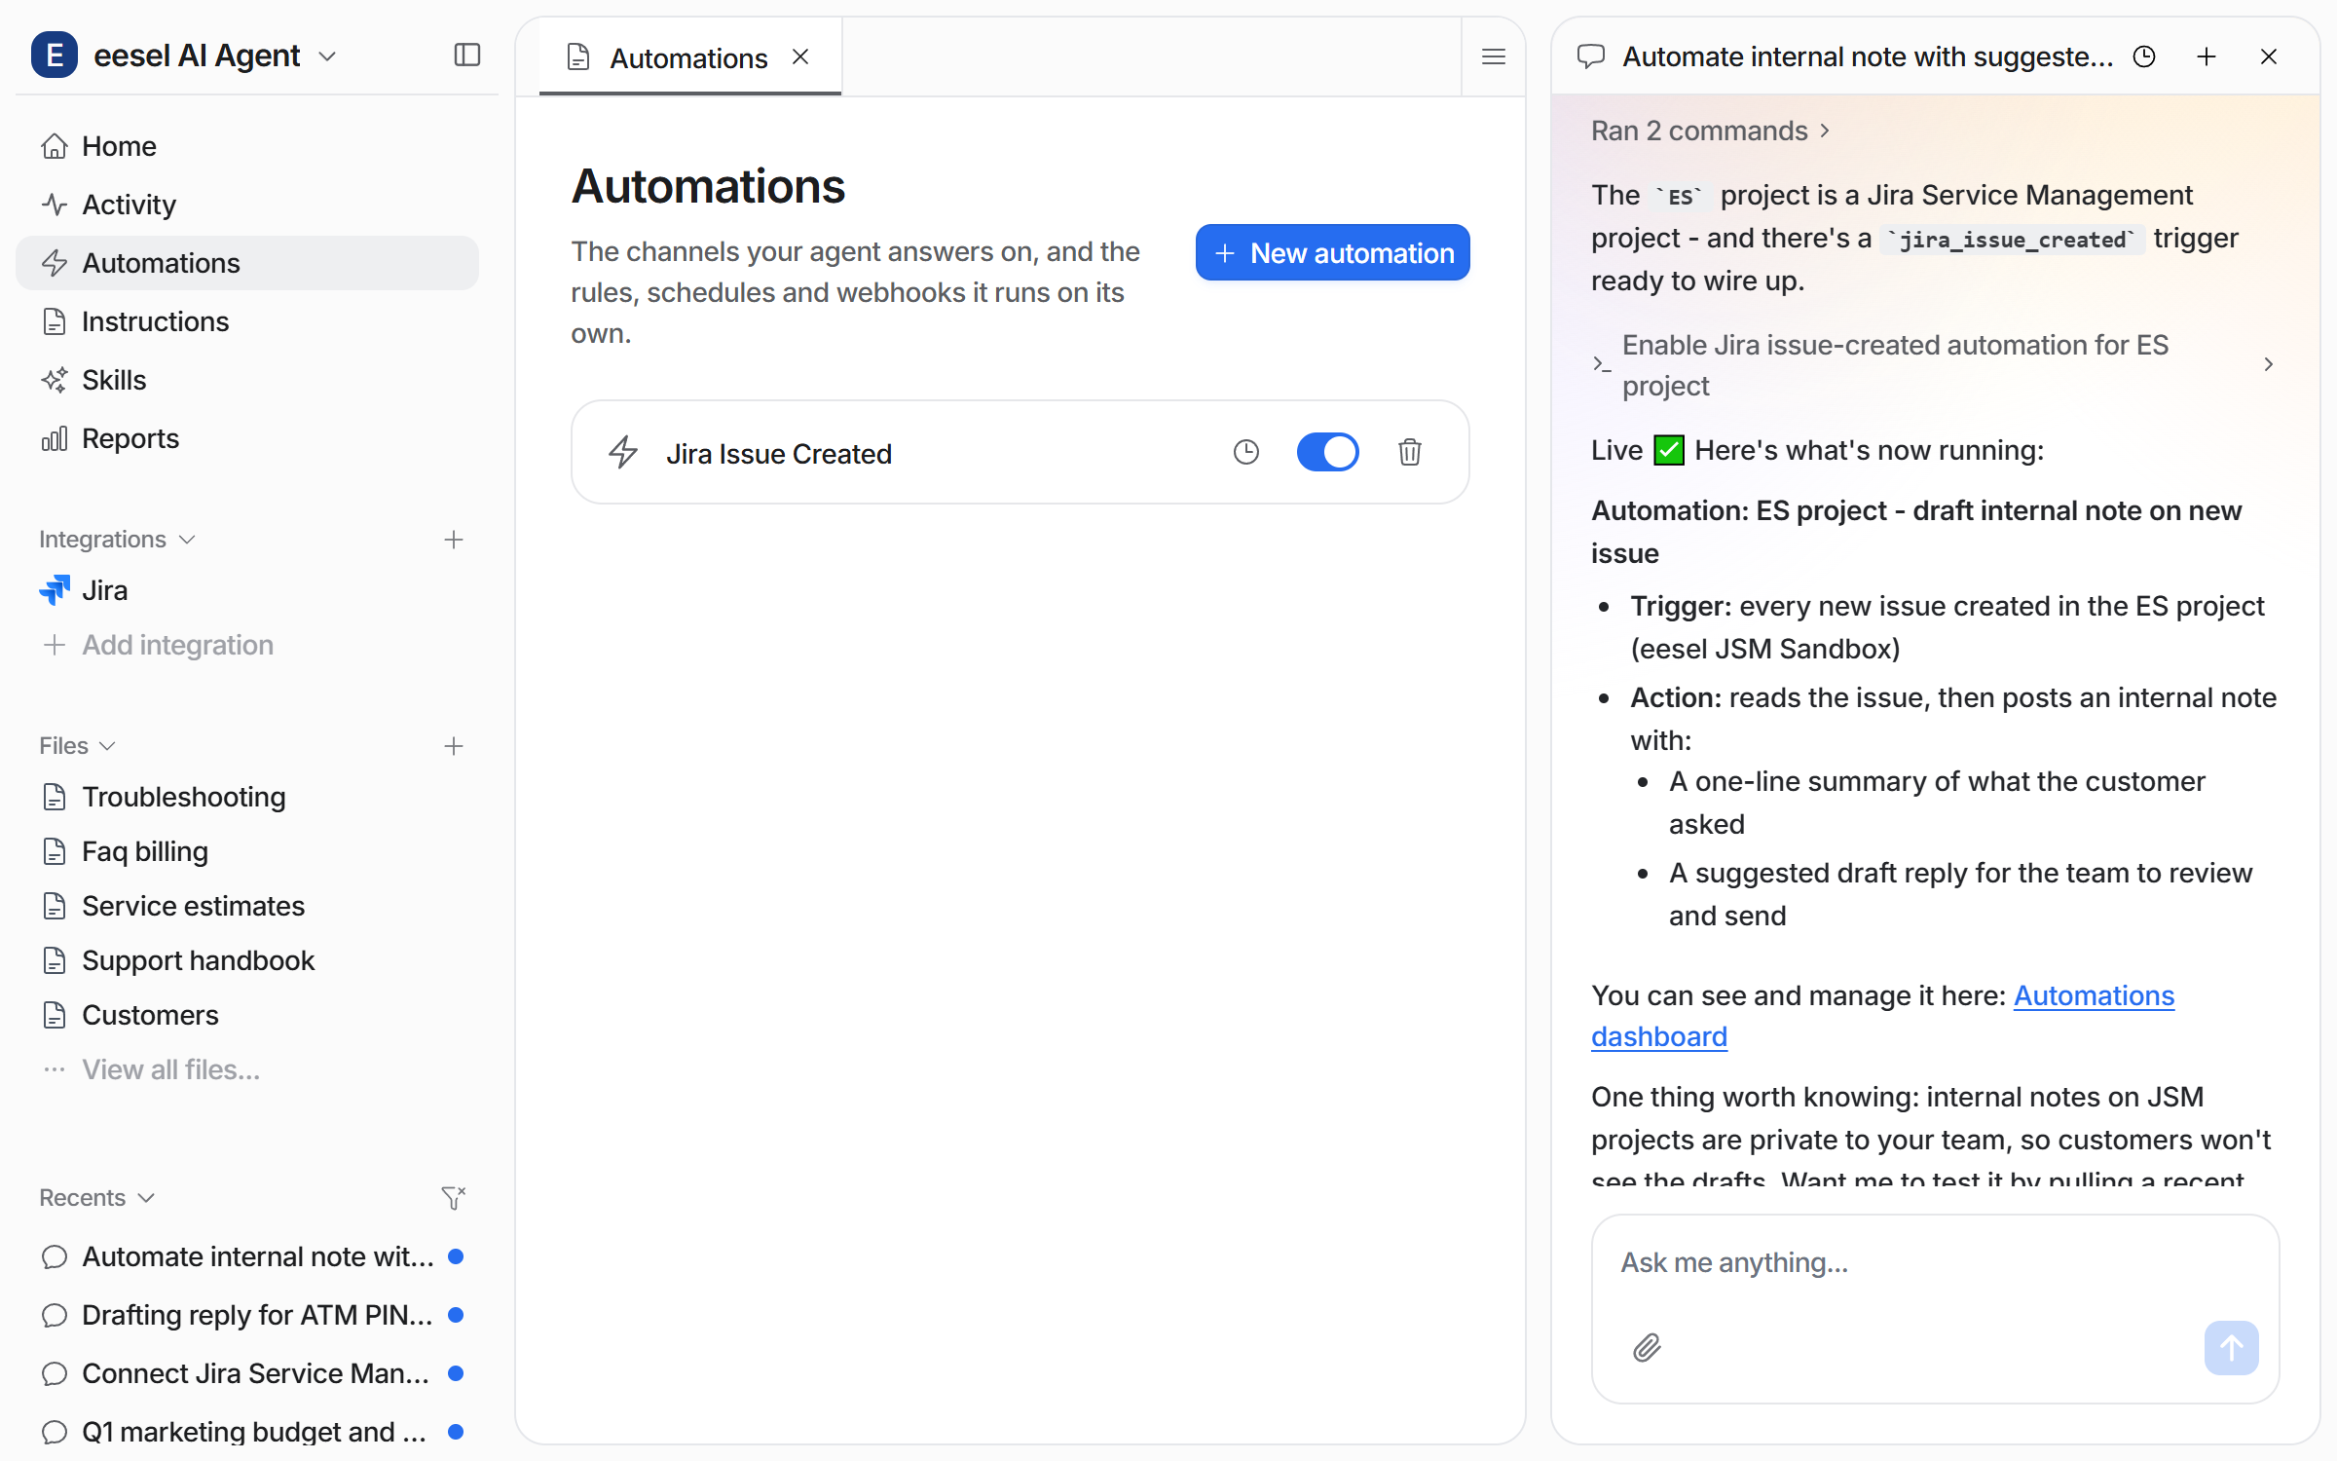Open the Skills page
This screenshot has height=1461, width=2337.
[x=247, y=380]
